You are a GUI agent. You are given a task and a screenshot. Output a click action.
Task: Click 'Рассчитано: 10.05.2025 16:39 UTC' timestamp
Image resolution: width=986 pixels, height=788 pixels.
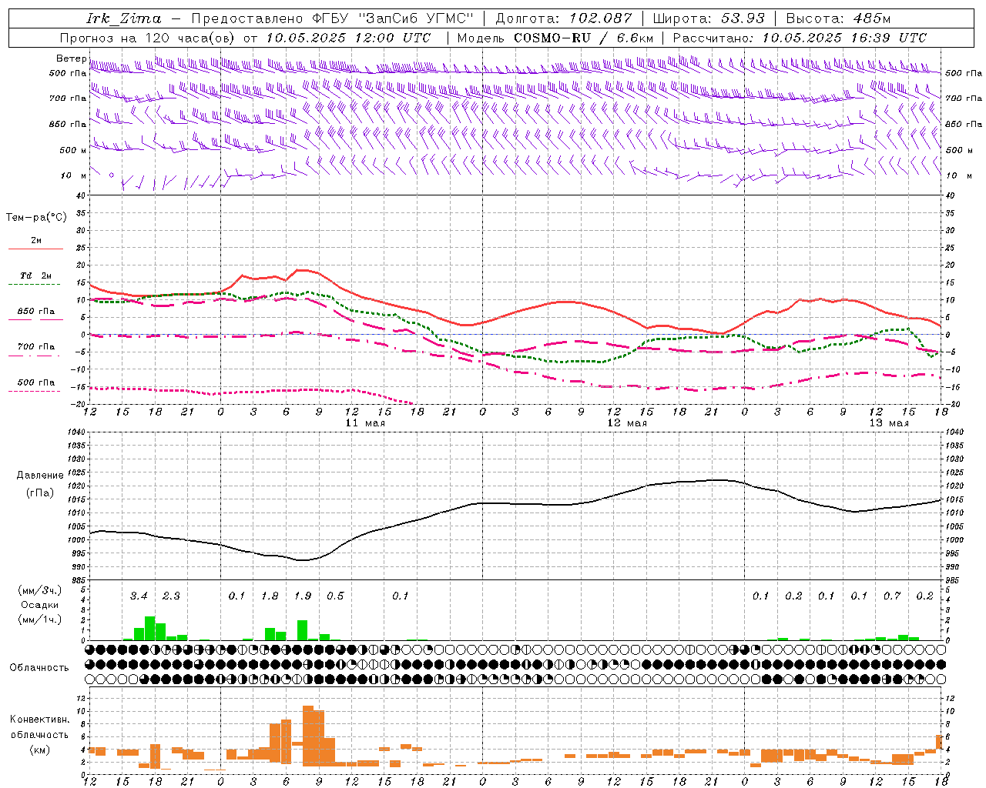[800, 38]
